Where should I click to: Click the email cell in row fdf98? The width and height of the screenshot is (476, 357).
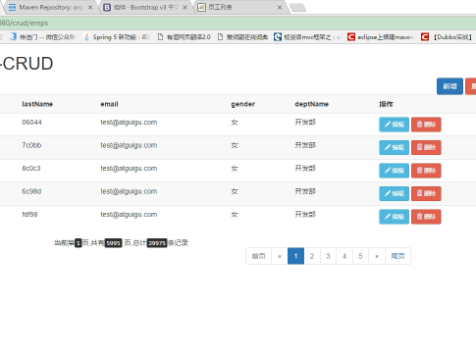(129, 215)
